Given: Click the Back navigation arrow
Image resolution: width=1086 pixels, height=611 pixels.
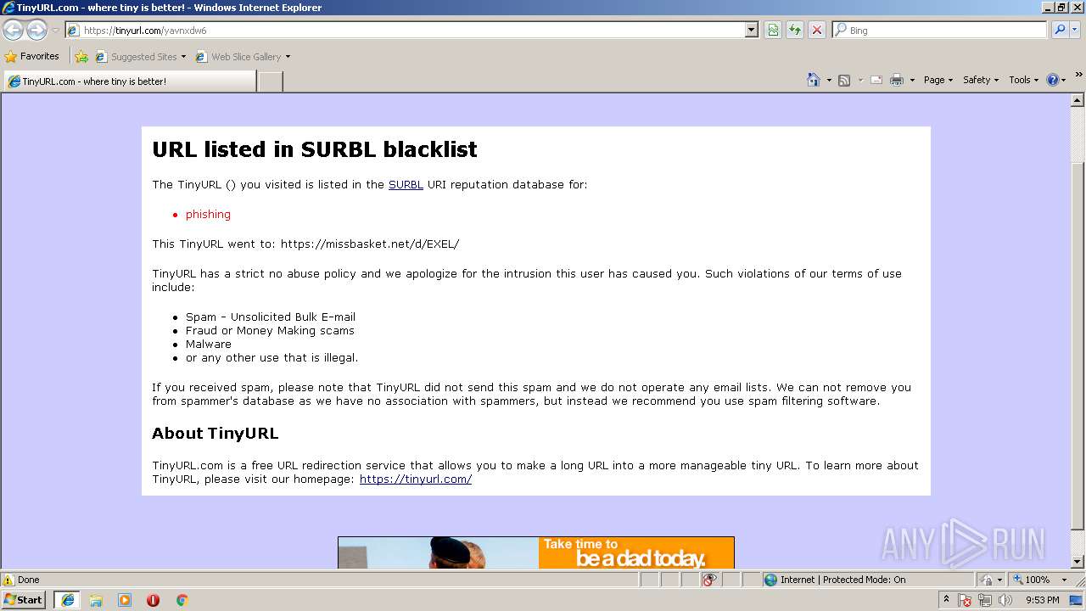Looking at the screenshot, I should (13, 30).
